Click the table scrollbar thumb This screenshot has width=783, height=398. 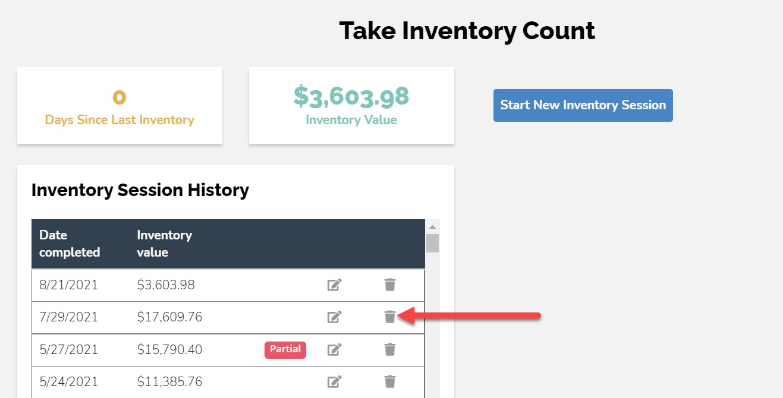pyautogui.click(x=433, y=242)
